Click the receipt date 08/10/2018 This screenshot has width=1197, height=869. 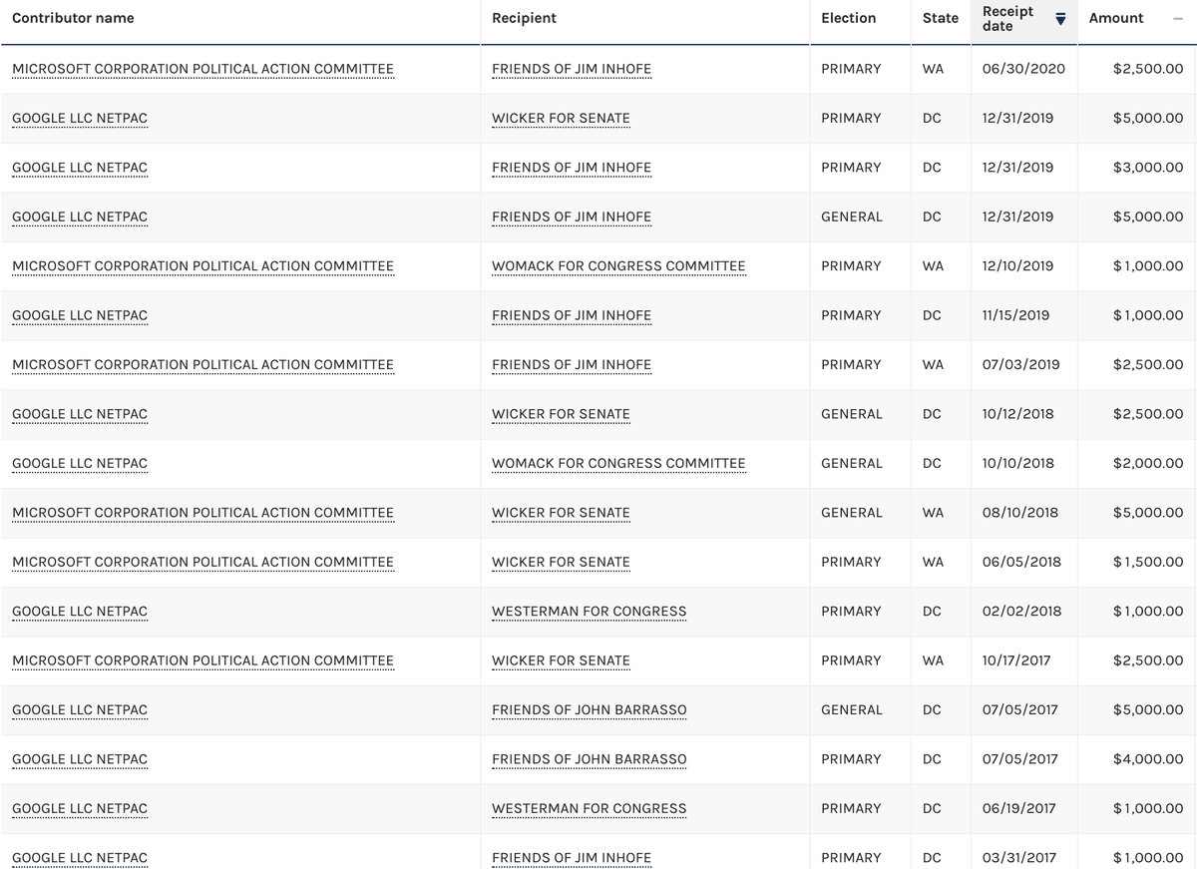click(1020, 513)
